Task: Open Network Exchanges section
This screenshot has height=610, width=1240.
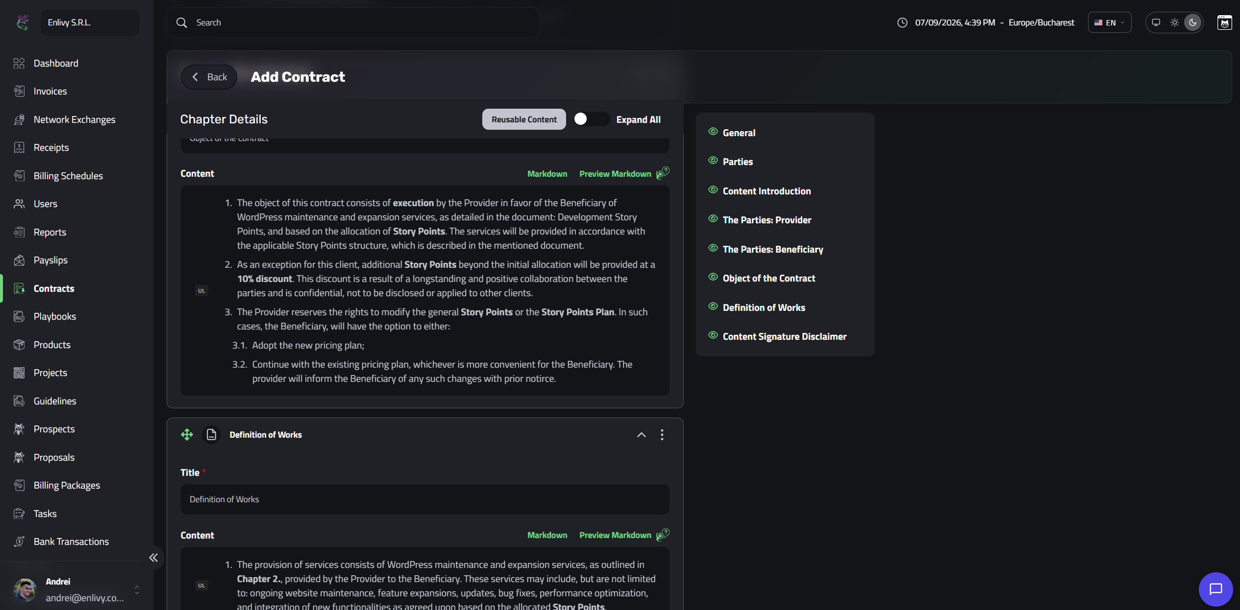Action: pyautogui.click(x=74, y=119)
